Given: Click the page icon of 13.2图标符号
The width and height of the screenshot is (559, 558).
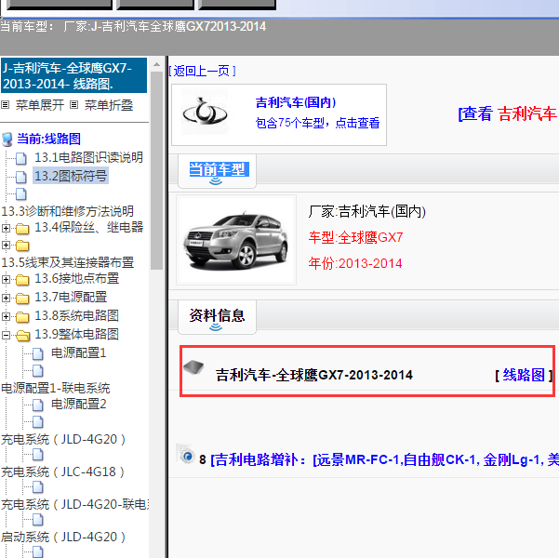Looking at the screenshot, I should tap(21, 177).
